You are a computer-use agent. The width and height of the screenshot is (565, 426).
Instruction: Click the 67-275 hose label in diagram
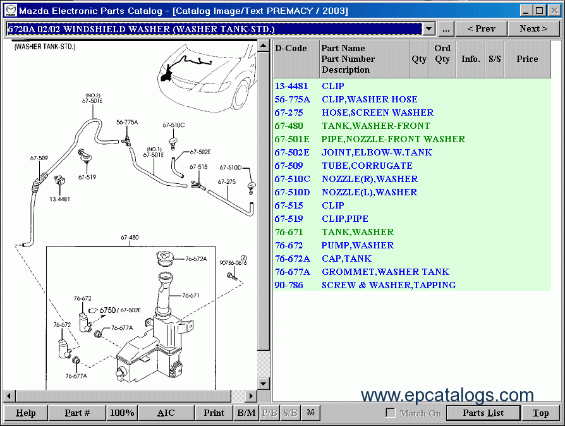227,181
